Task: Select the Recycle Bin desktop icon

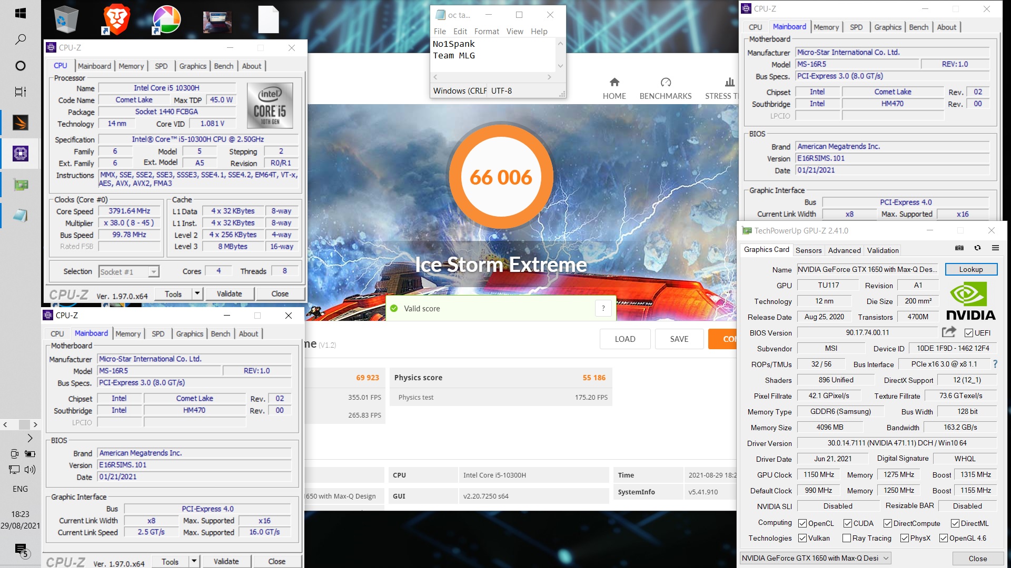Action: point(66,19)
